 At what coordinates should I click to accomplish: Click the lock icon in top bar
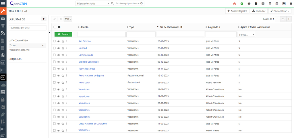pos(256,3)
